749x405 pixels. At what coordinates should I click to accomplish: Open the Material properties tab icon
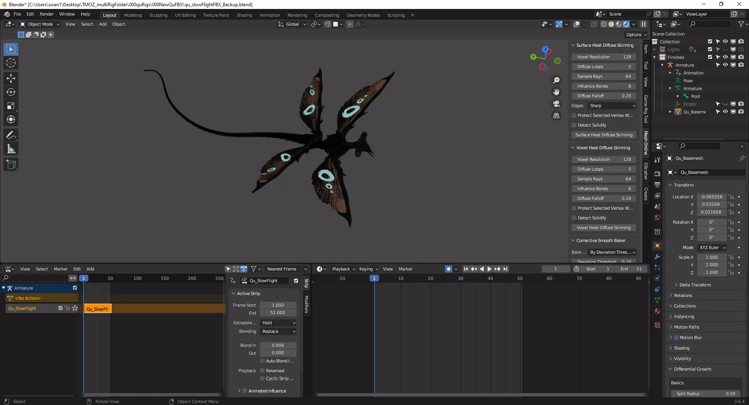click(x=657, y=311)
